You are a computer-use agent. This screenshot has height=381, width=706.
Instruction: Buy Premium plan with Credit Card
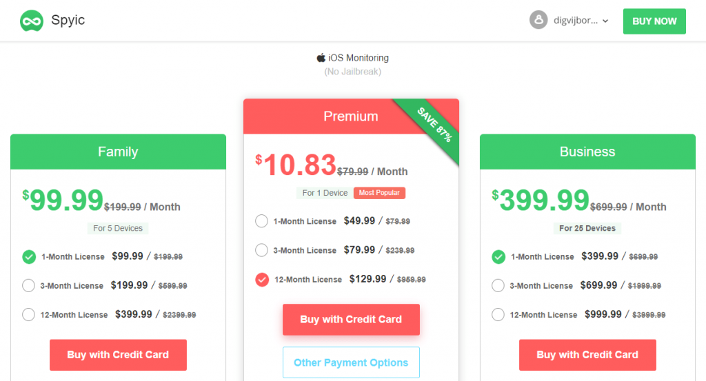click(x=351, y=320)
